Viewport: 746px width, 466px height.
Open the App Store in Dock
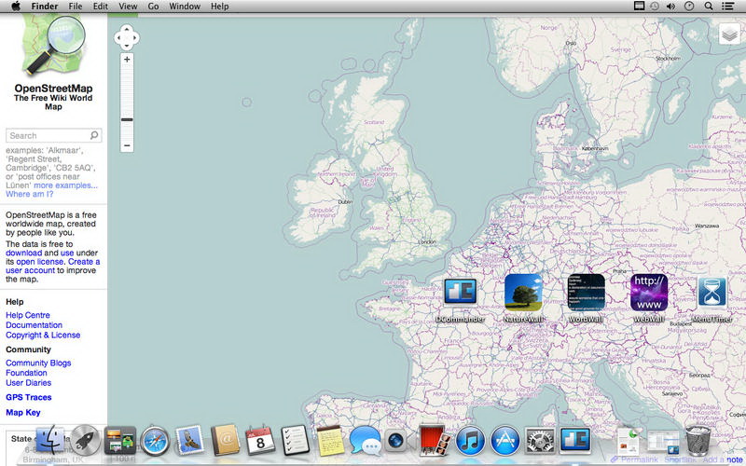coord(504,439)
